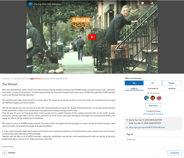Open second attendee avatar with face photo

(153, 98)
